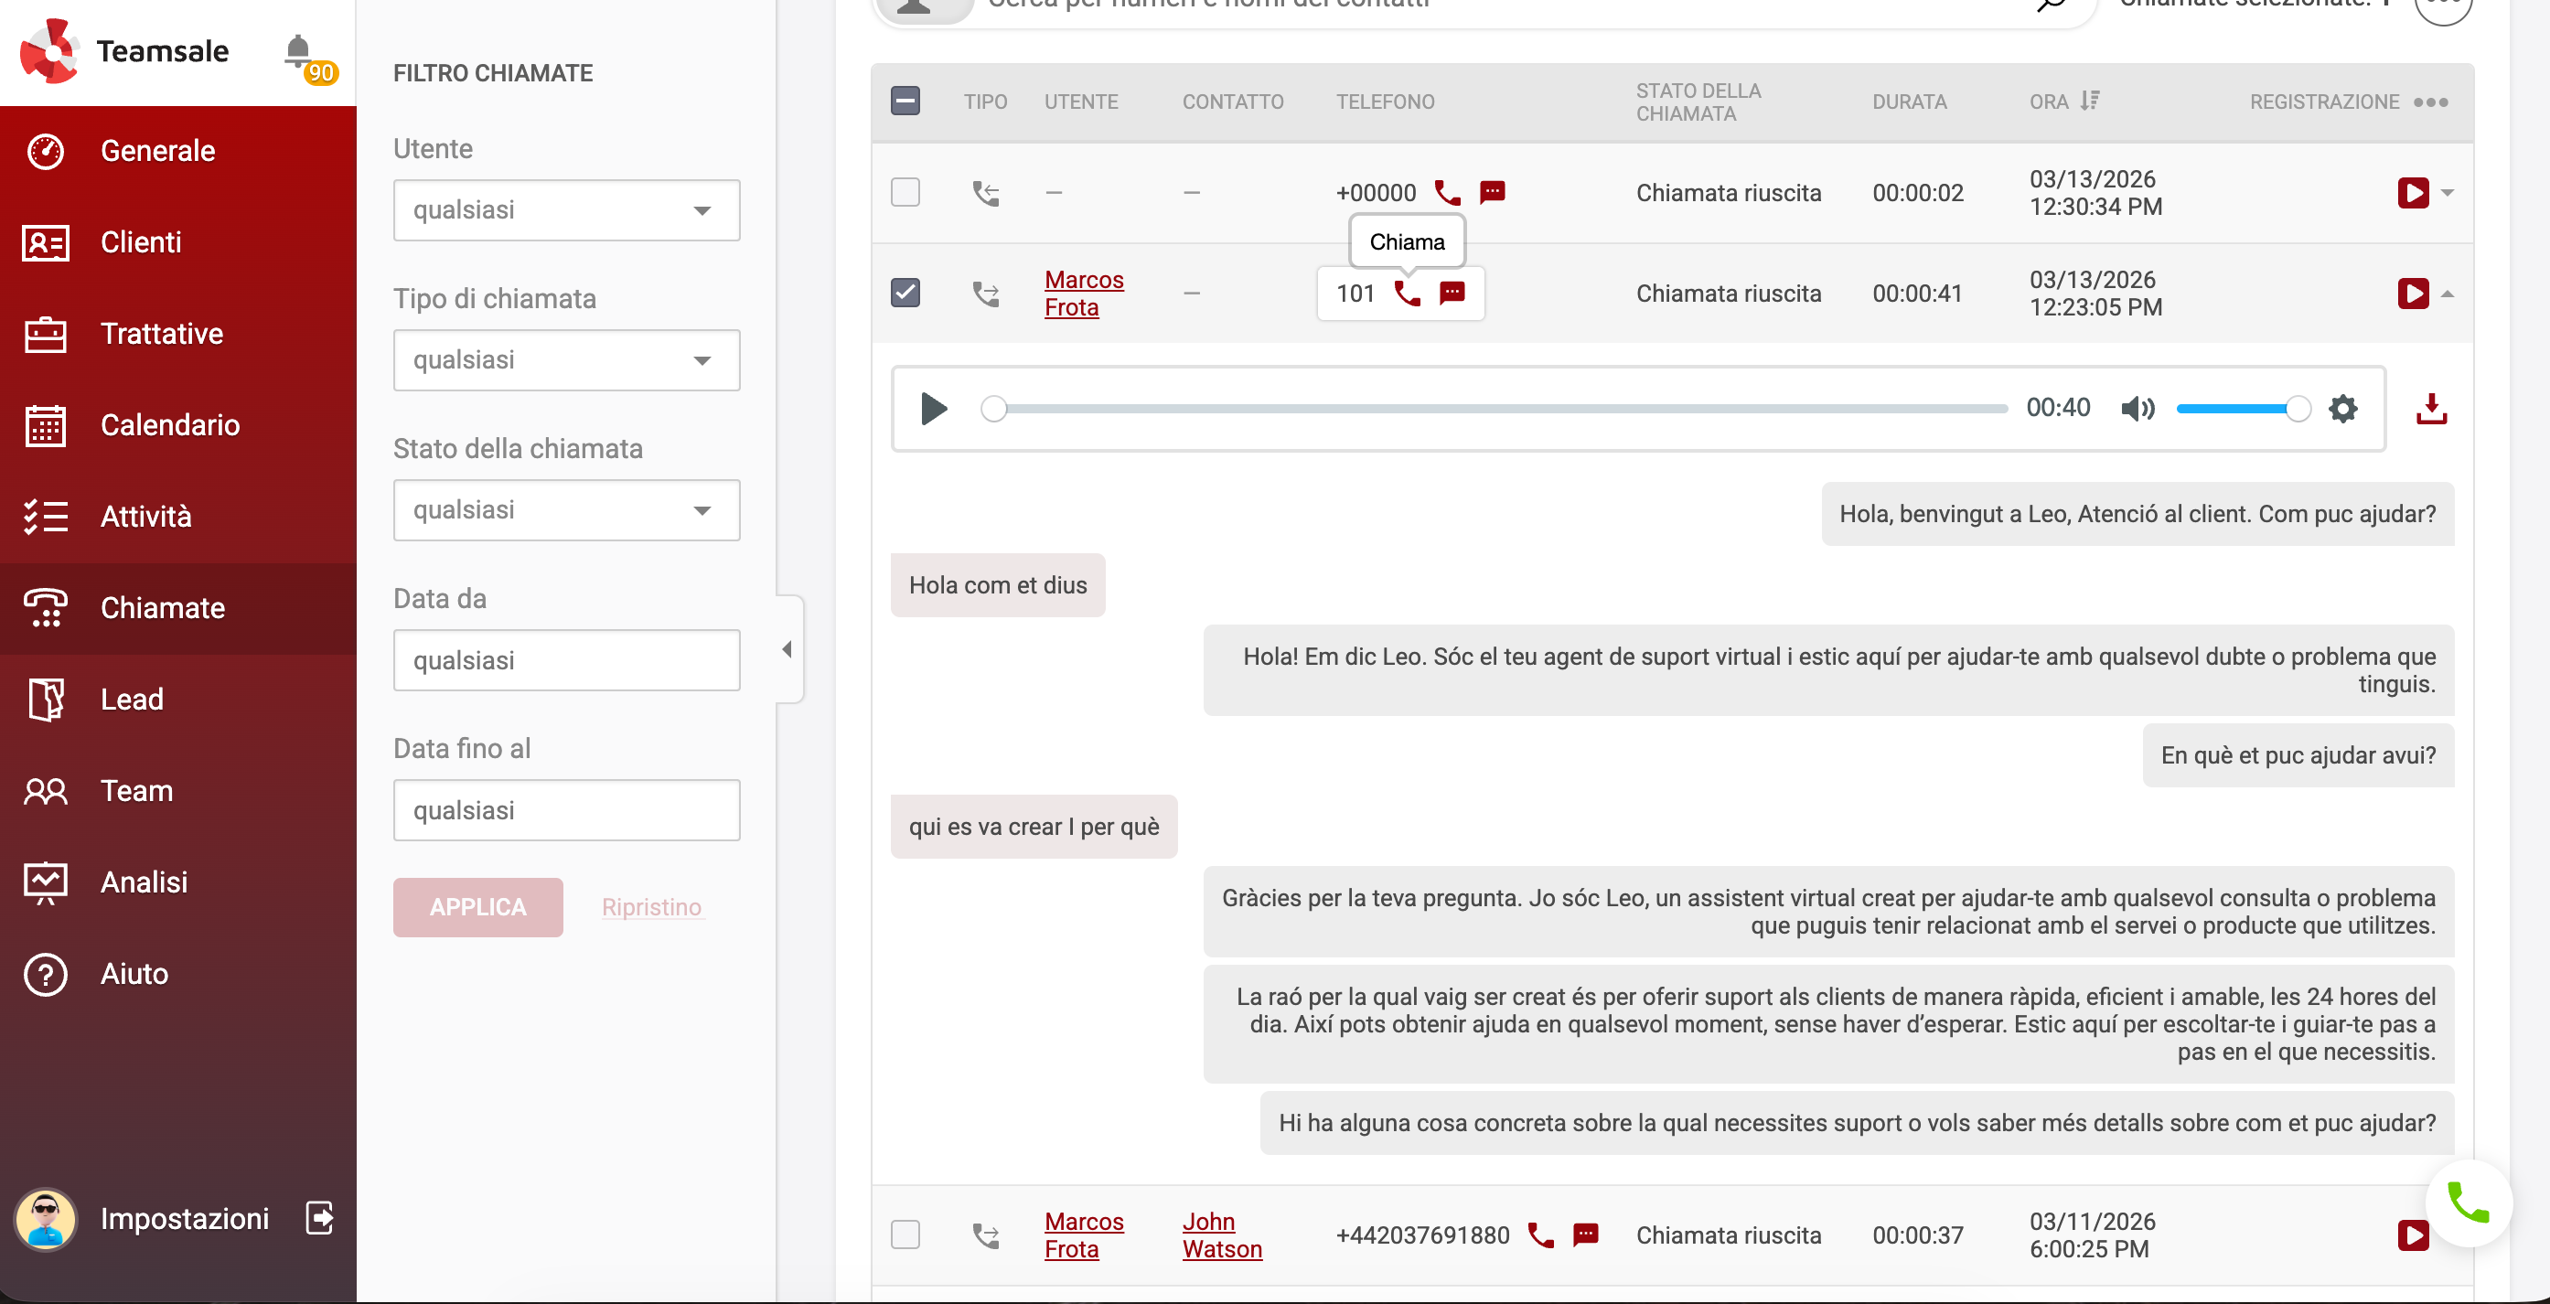Check the +00000 call row checkbox

(x=905, y=192)
